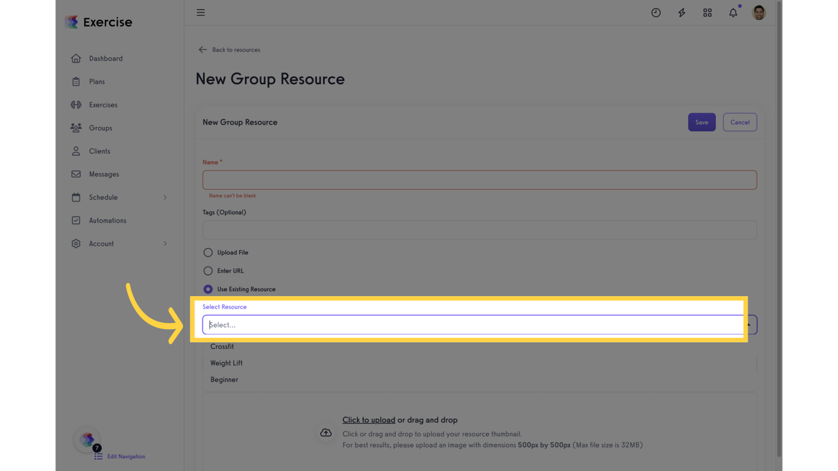Open notifications via the bell icon

[732, 12]
